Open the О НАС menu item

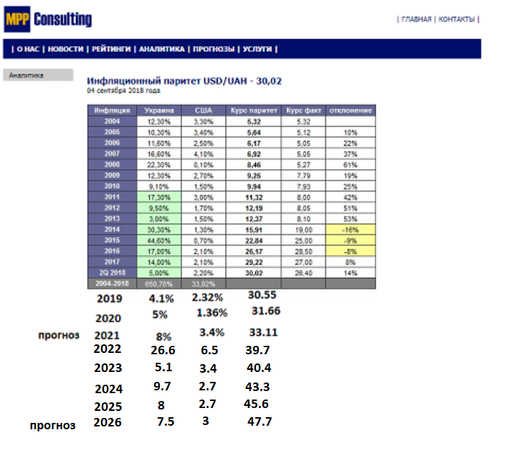click(29, 49)
